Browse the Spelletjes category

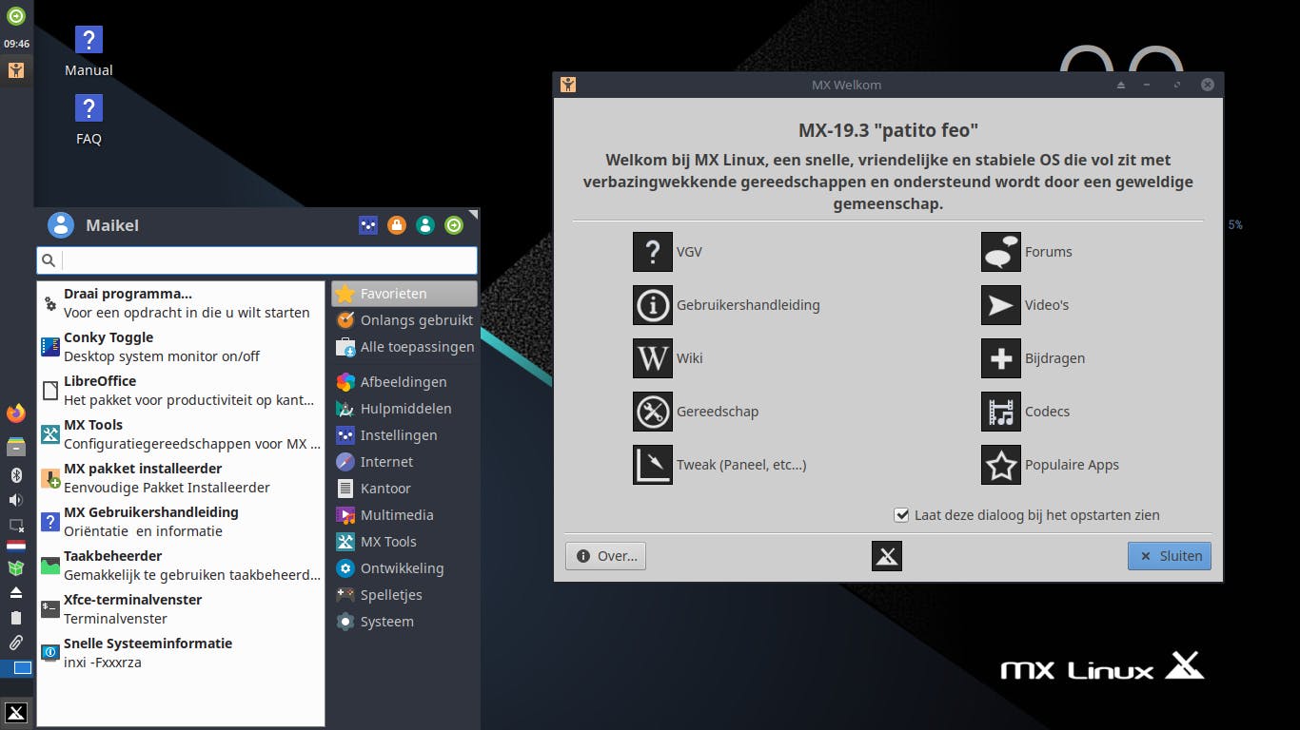coord(404,595)
